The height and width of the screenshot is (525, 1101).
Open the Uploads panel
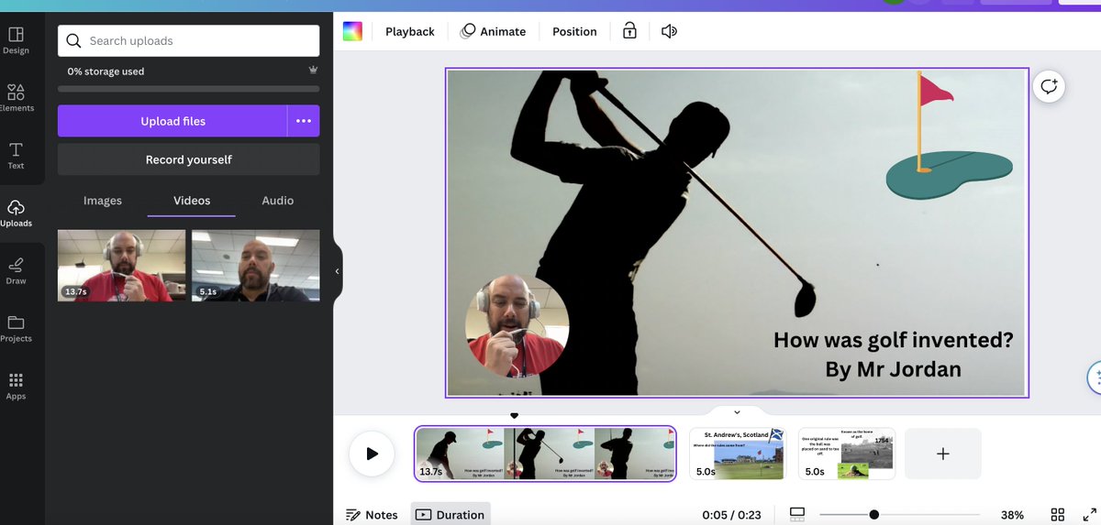16,213
